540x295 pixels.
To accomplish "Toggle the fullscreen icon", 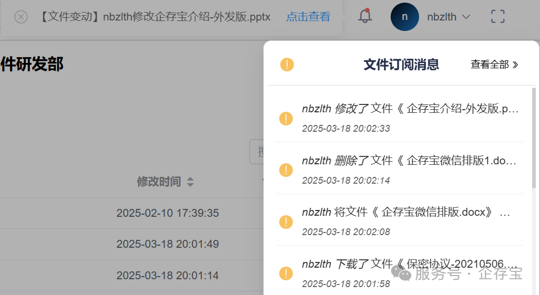I will coord(497,16).
